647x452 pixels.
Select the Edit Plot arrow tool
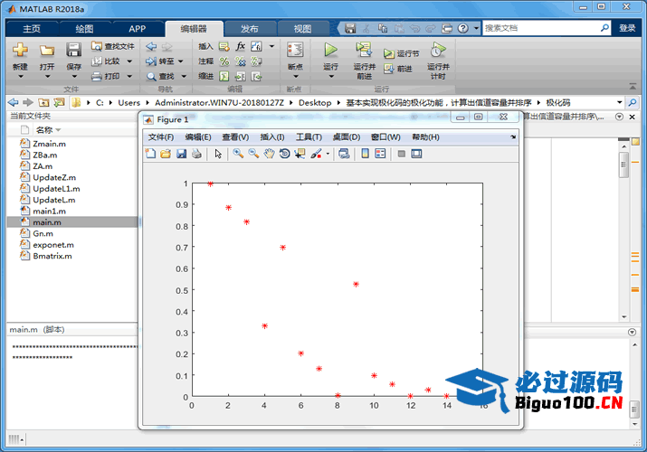click(218, 154)
